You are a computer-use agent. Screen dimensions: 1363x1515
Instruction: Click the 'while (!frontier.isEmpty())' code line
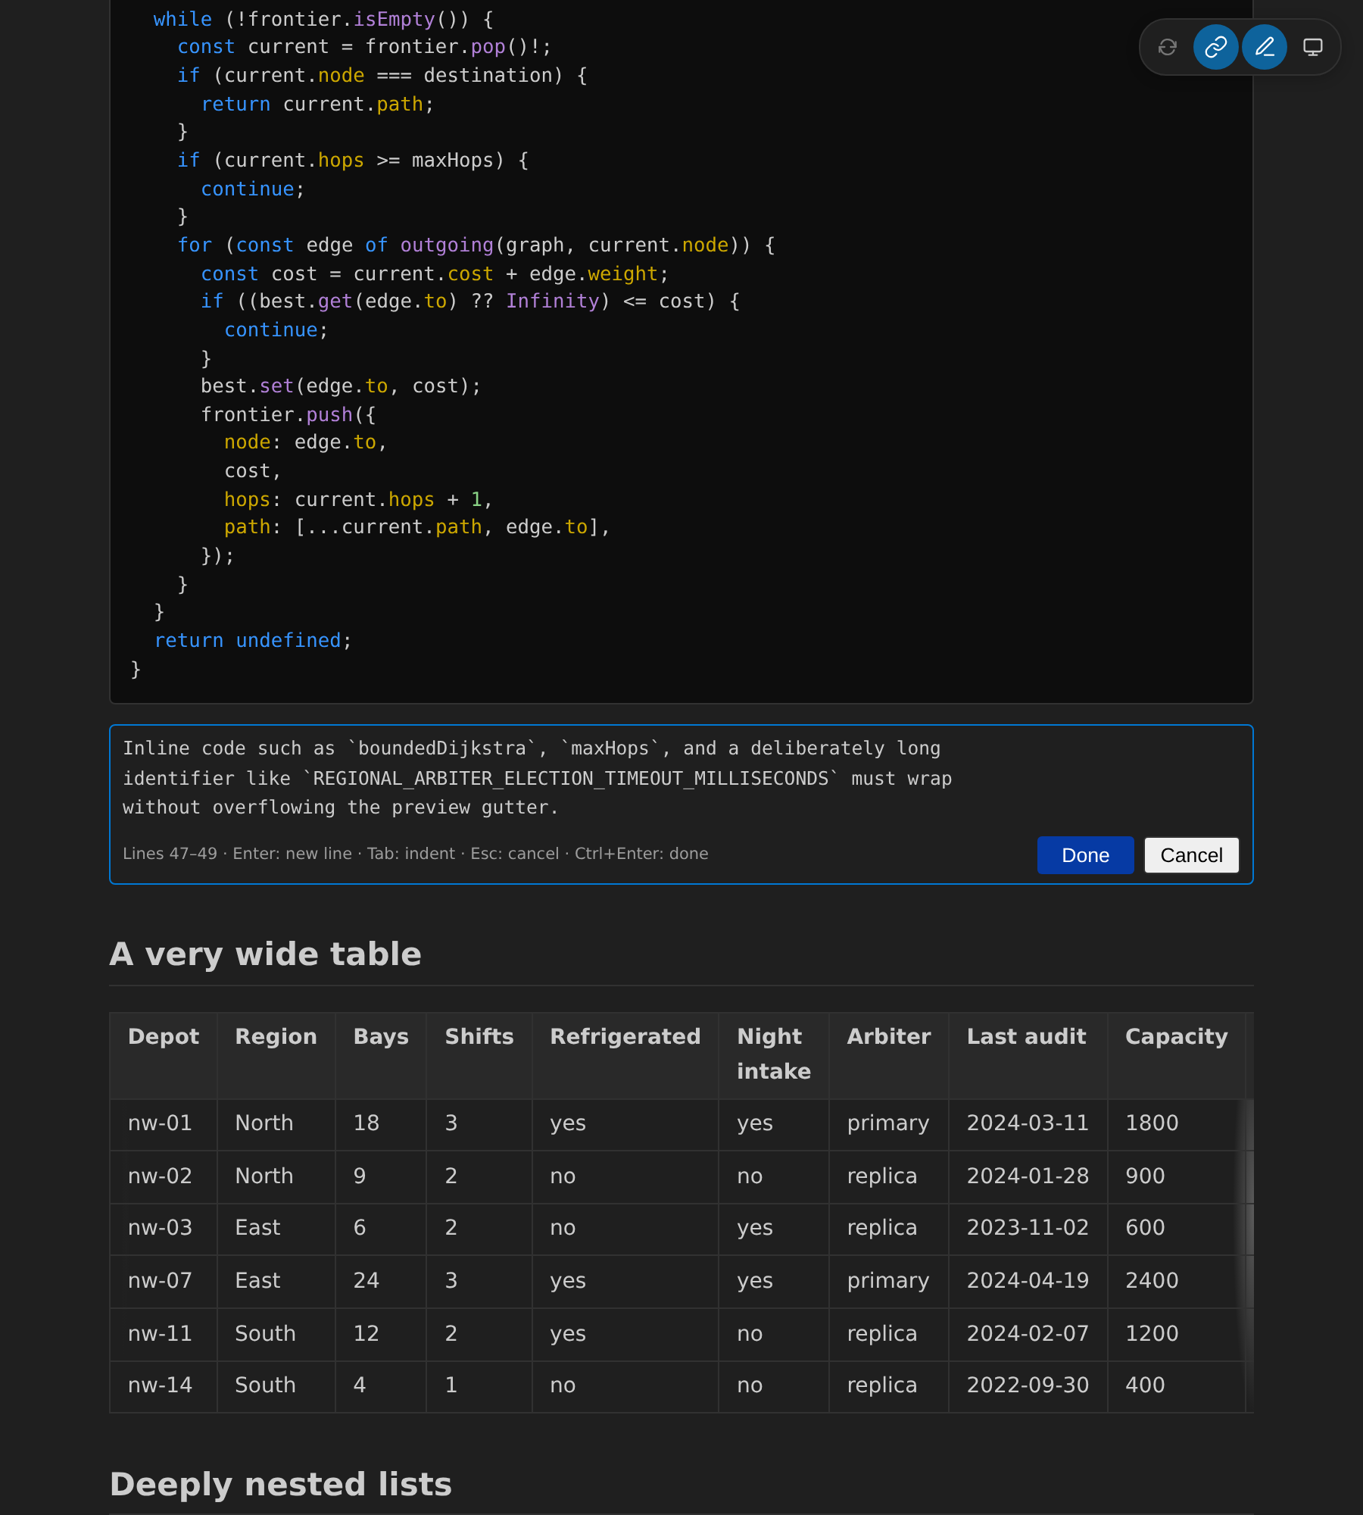tap(323, 20)
